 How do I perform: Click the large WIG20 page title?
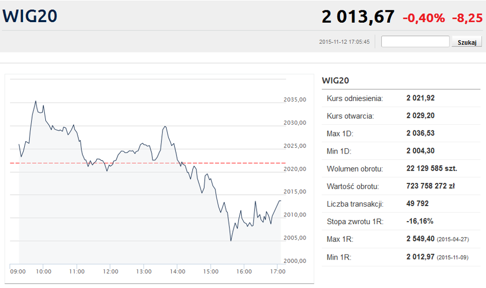[30, 16]
